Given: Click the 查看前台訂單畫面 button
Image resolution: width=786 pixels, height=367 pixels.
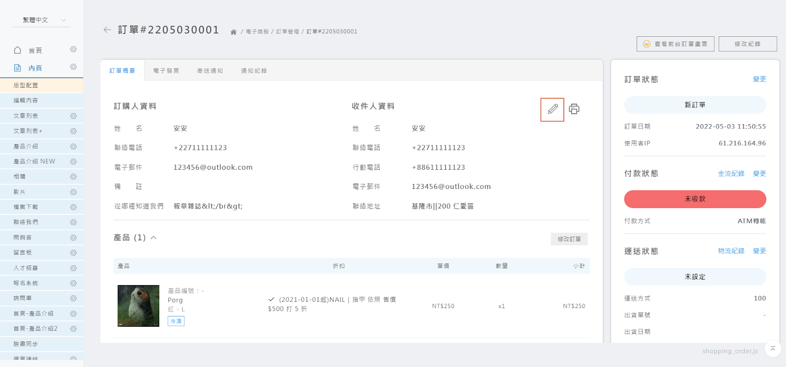Looking at the screenshot, I should point(675,44).
